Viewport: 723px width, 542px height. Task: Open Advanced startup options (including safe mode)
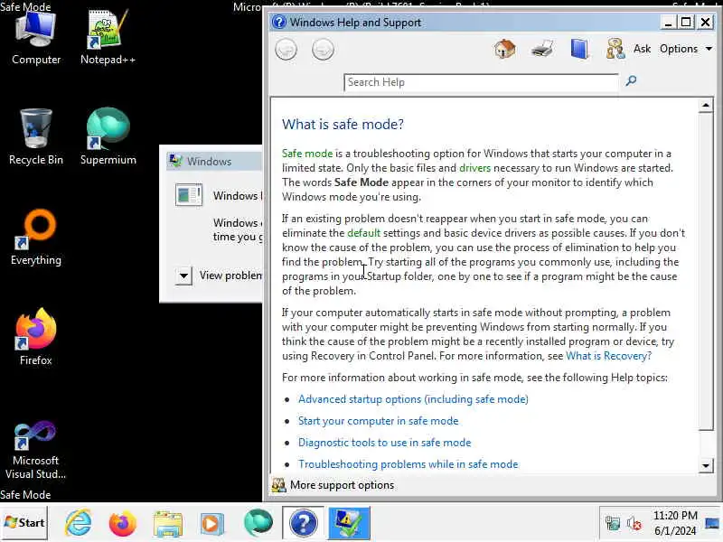[413, 399]
